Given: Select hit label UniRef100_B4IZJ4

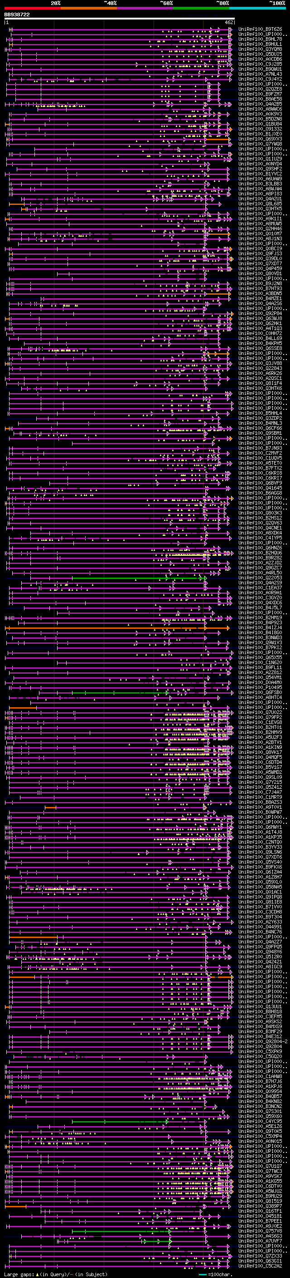Looking at the screenshot, I should 260,627.
